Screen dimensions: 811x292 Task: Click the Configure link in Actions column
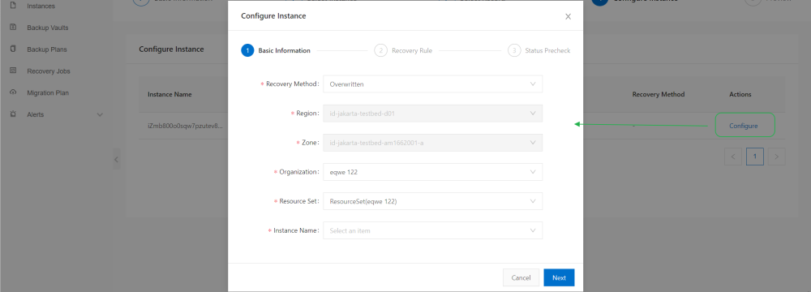coord(743,126)
